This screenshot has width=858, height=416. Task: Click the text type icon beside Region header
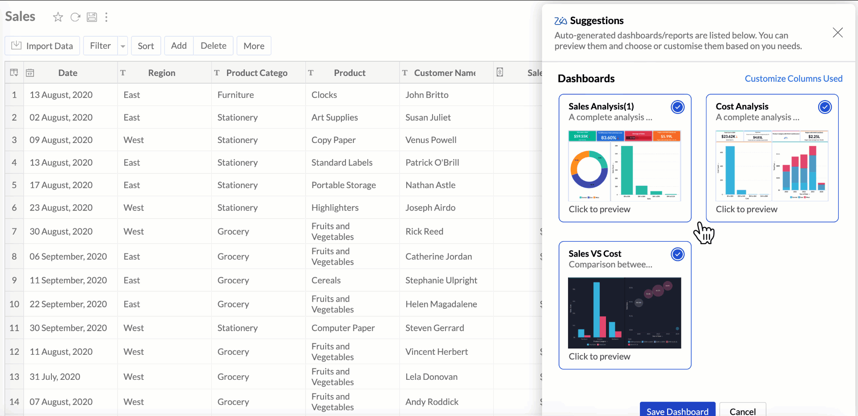123,73
